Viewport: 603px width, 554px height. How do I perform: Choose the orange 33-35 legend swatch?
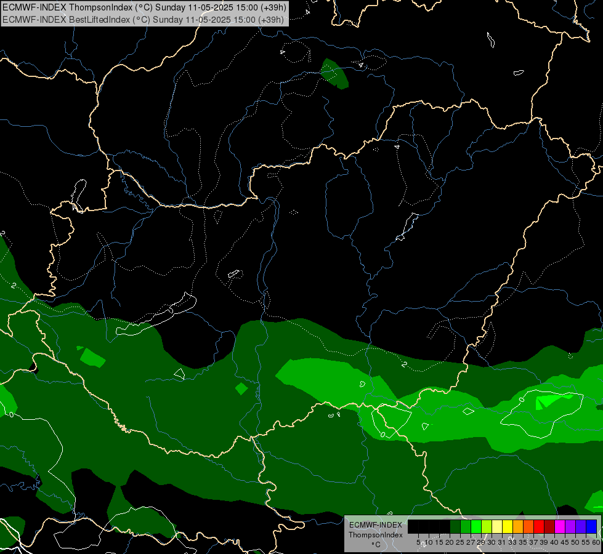(x=518, y=526)
